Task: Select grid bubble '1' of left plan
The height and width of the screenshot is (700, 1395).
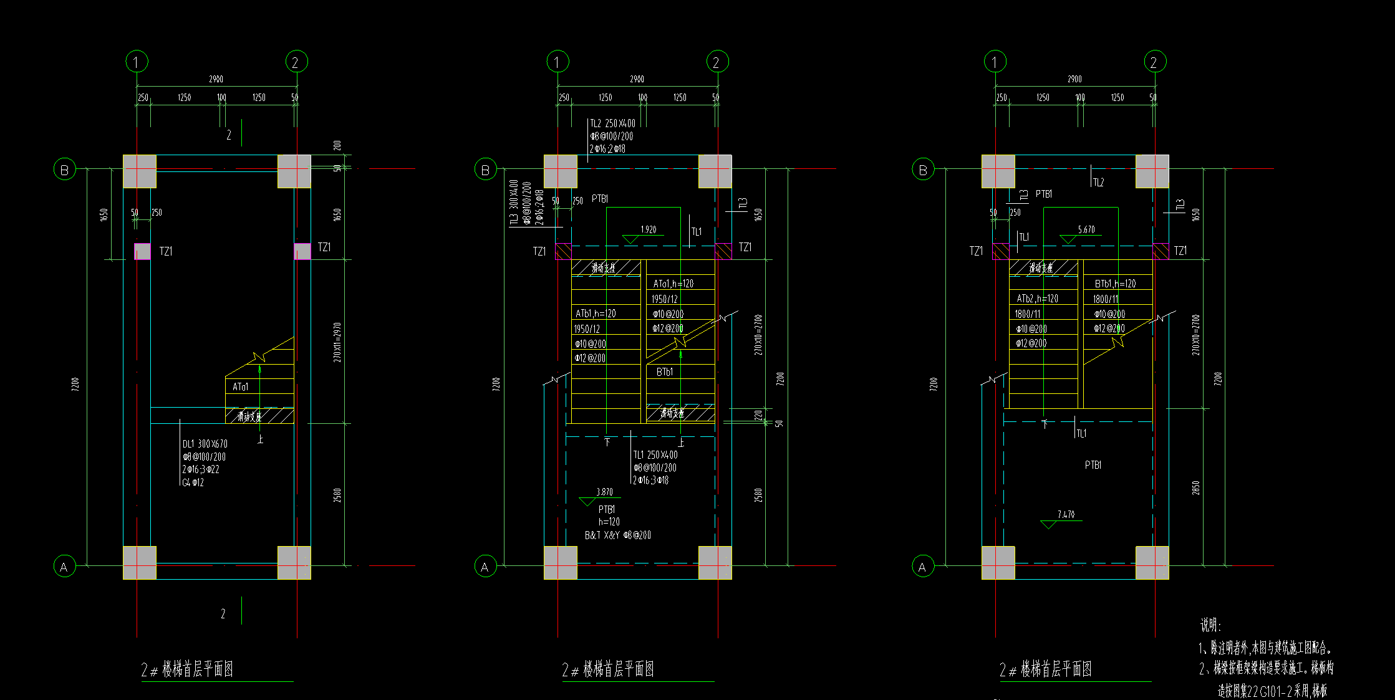Action: click(x=137, y=62)
